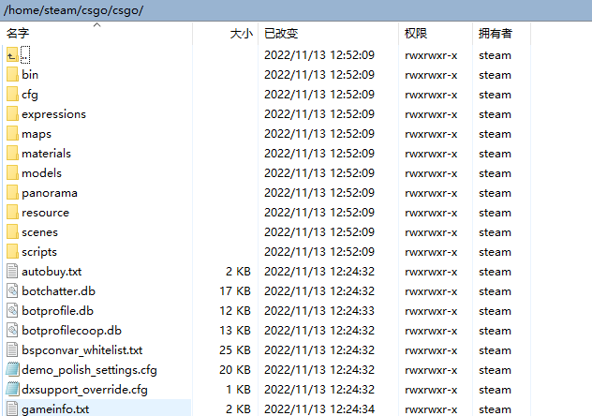Click the 25 KB size of bspconvar_whitelist.txt
Image resolution: width=592 pixels, height=416 pixels.
pos(235,349)
